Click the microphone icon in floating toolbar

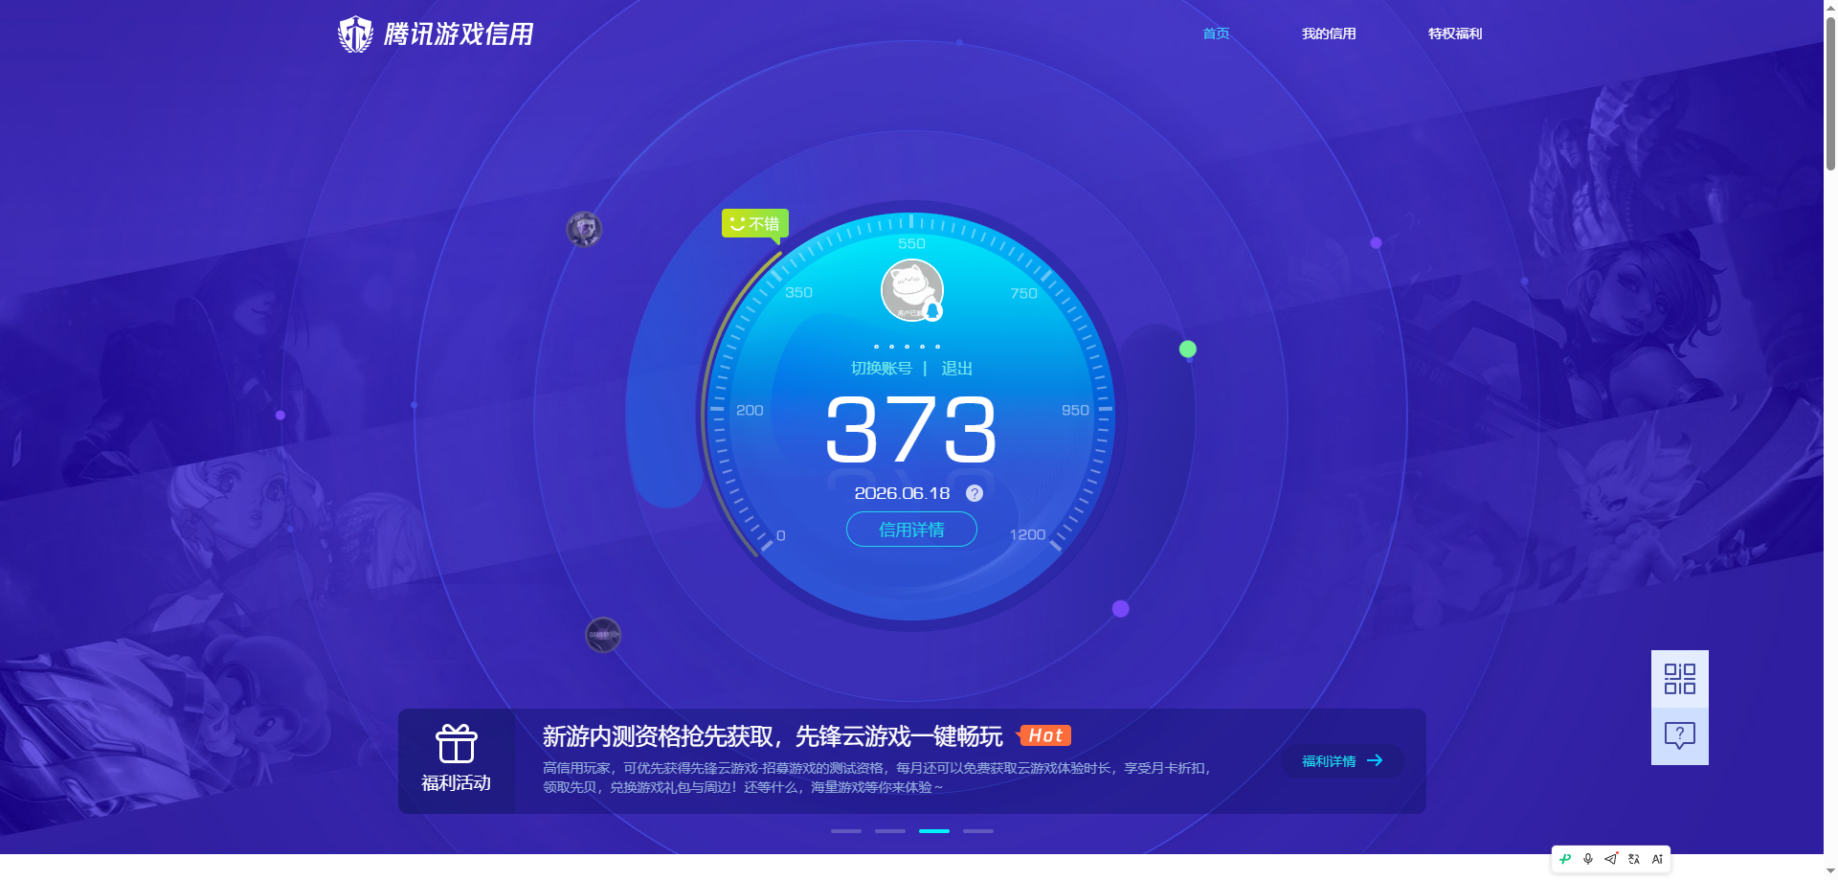1588,859
